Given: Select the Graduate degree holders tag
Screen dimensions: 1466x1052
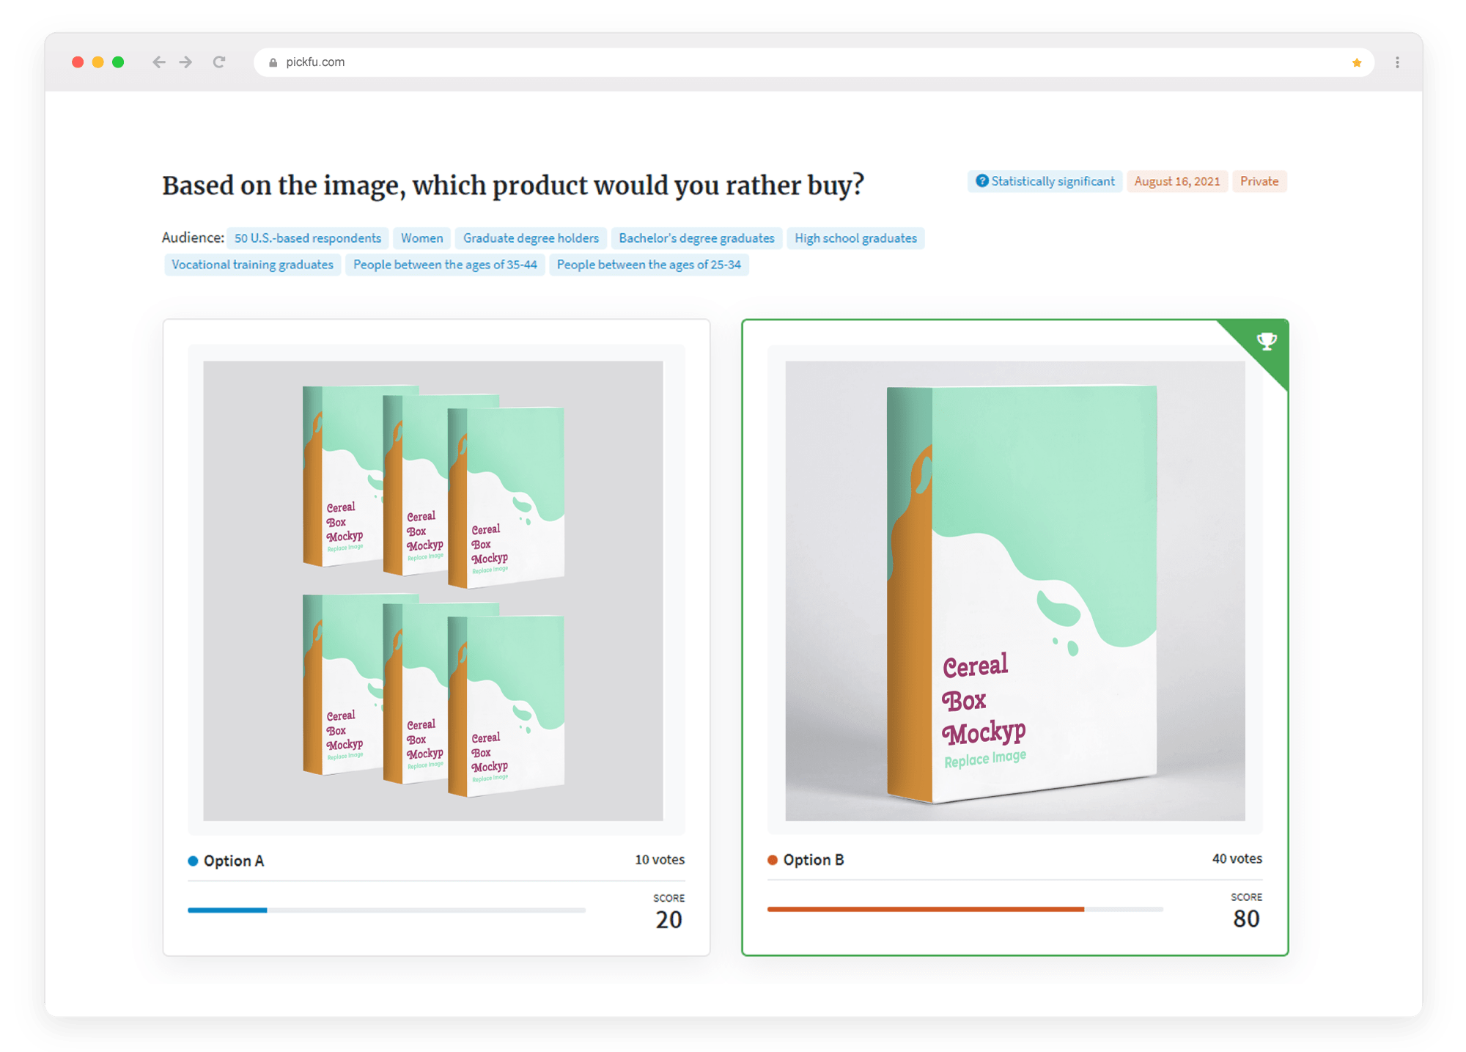Looking at the screenshot, I should point(531,238).
